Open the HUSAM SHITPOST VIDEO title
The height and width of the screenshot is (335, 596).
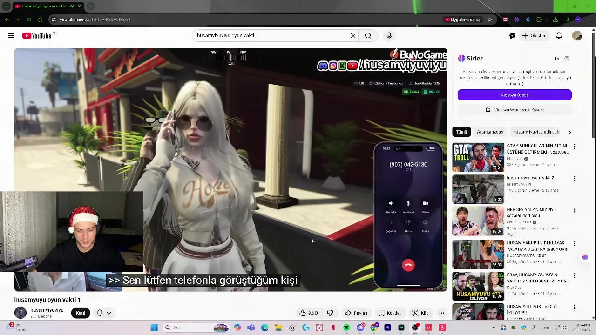532,309
